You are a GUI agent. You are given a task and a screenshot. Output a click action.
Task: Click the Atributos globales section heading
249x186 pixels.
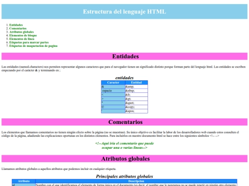(x=125, y=158)
